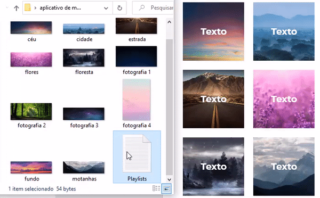Click the dark snowy forest Texto card
320x198 pixels.
[x=213, y=167]
